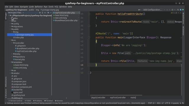The width and height of the screenshot is (189, 106).
Task: Open Search Everywhere magnifier icon
Action: tap(178, 10)
